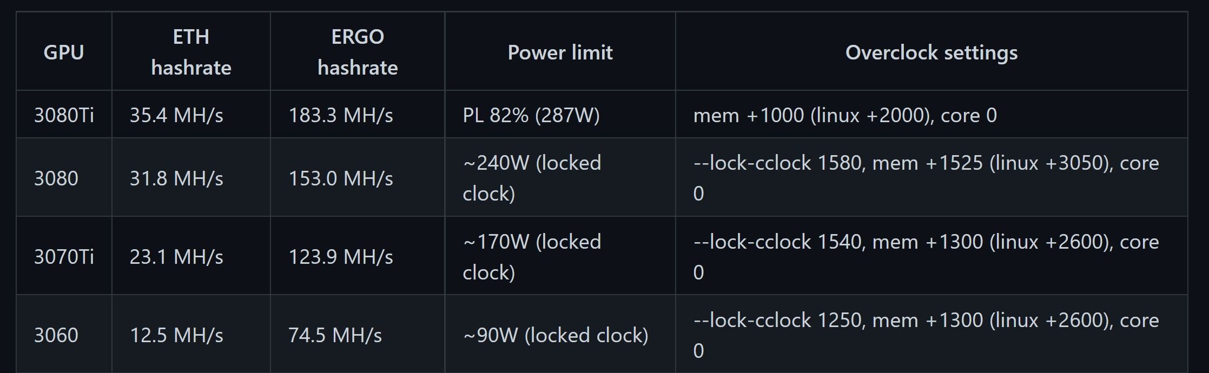Image resolution: width=1209 pixels, height=373 pixels.
Task: Select the 3070Ti GPU cell
Action: click(64, 257)
